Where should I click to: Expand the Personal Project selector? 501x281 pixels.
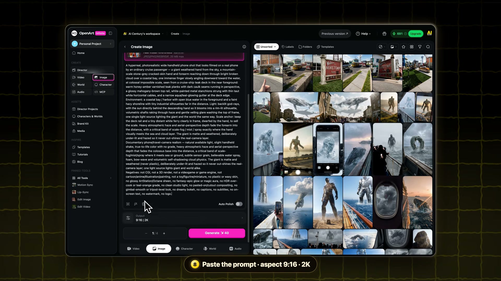click(92, 44)
